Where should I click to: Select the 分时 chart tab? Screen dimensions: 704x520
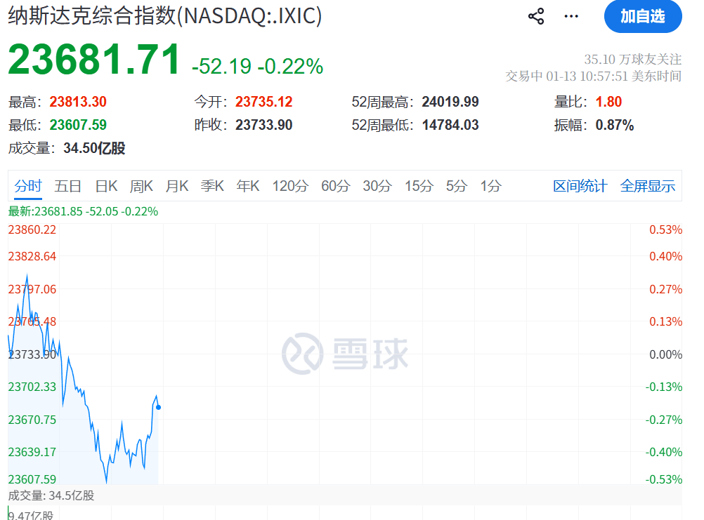(x=28, y=185)
